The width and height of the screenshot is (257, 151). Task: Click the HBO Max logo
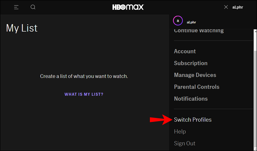coord(128,7)
